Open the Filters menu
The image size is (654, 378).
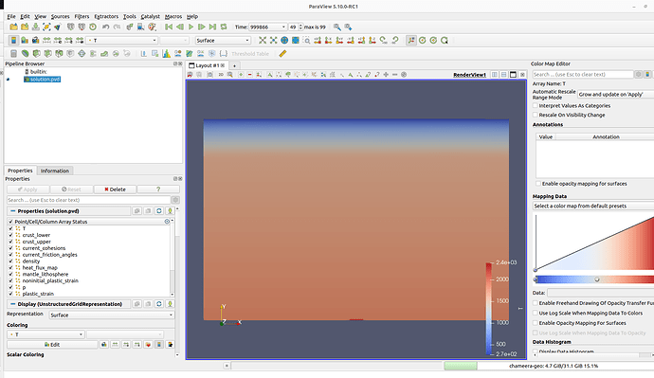click(x=82, y=17)
